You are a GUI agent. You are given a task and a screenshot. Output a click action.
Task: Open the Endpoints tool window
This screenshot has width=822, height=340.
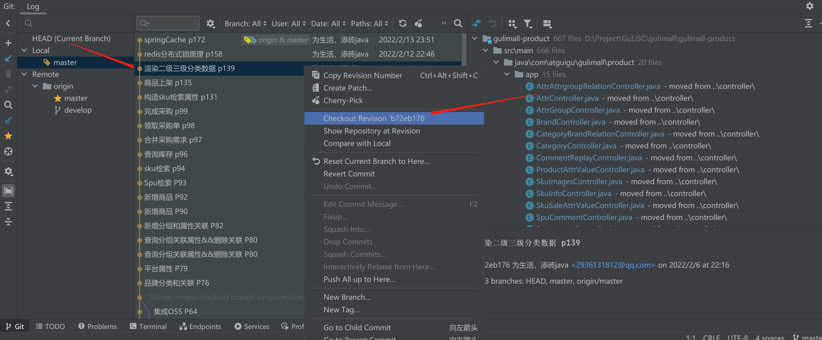(201, 326)
